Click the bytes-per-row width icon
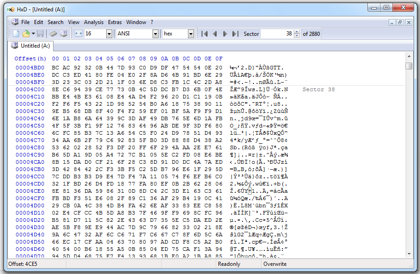 [x=79, y=34]
